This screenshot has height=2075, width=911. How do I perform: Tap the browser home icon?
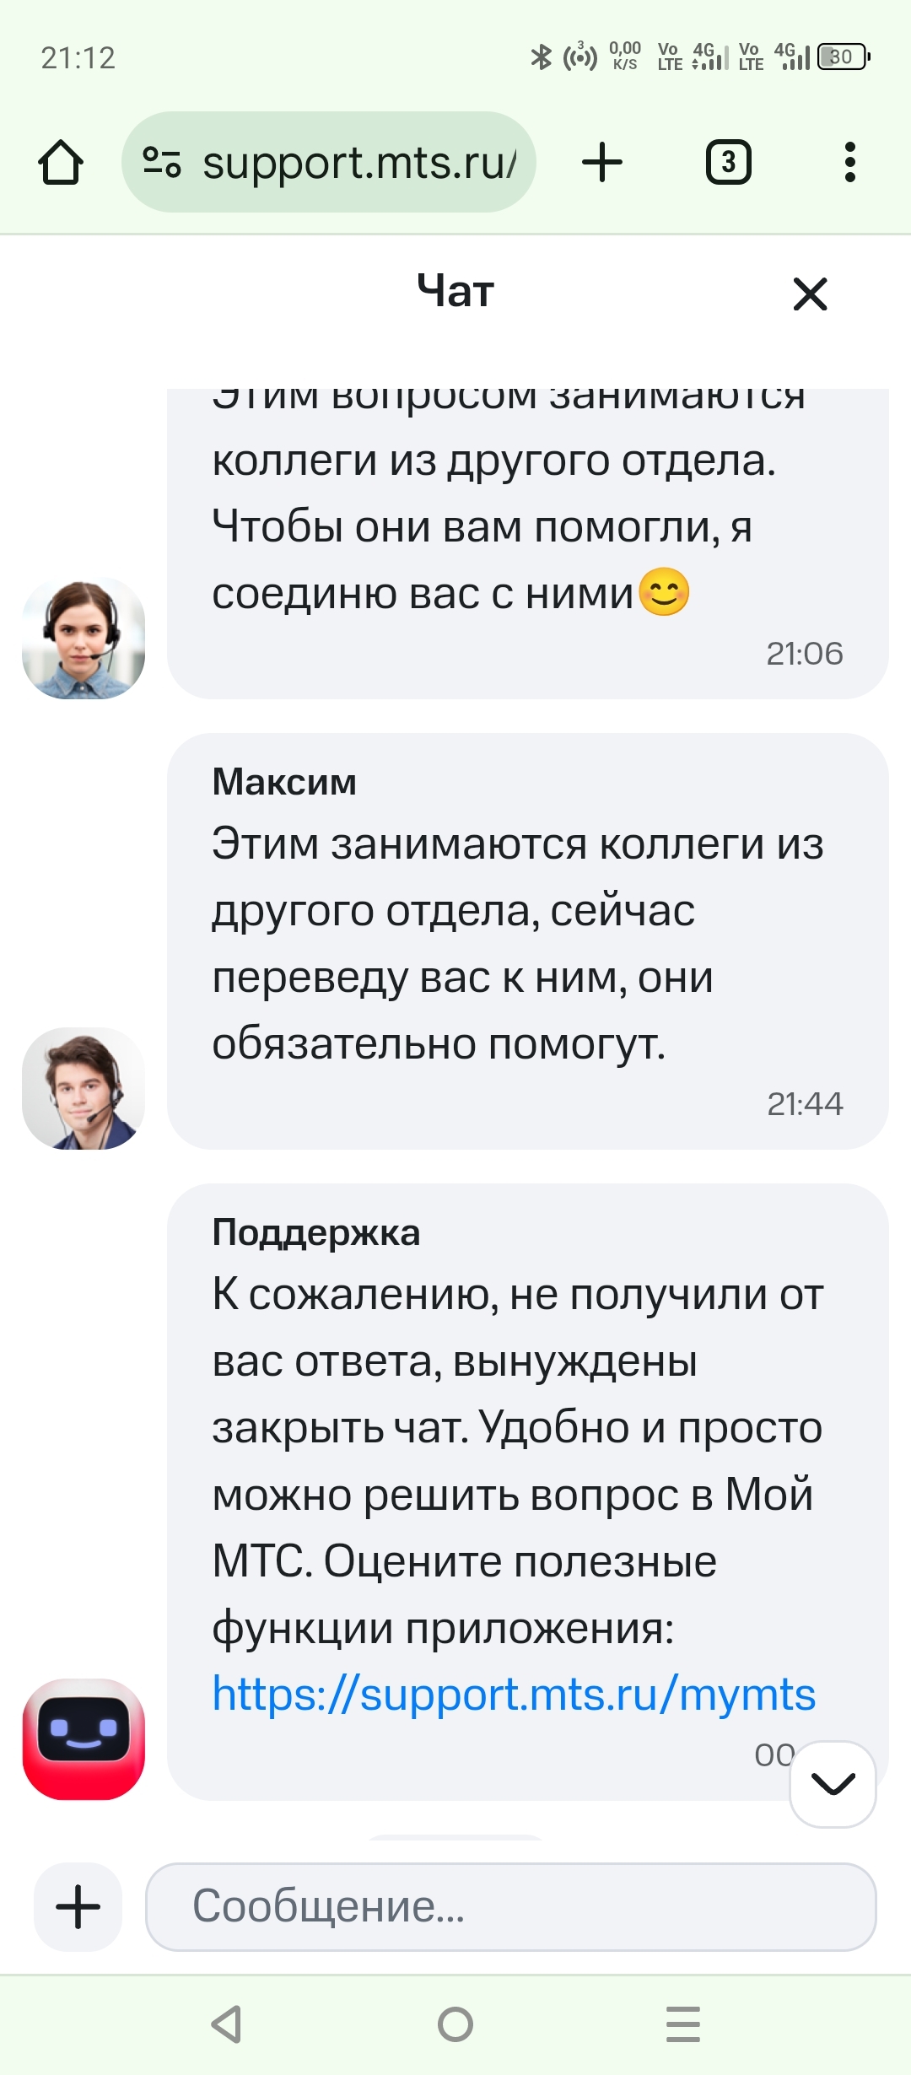(x=61, y=162)
